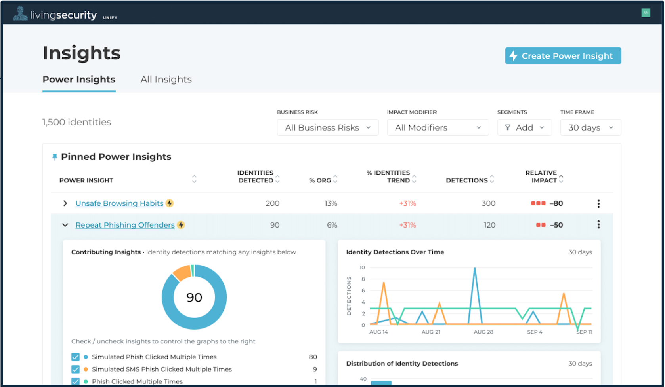Click the pin icon beside Pinned Power Insights
665x387 pixels.
[x=55, y=156]
